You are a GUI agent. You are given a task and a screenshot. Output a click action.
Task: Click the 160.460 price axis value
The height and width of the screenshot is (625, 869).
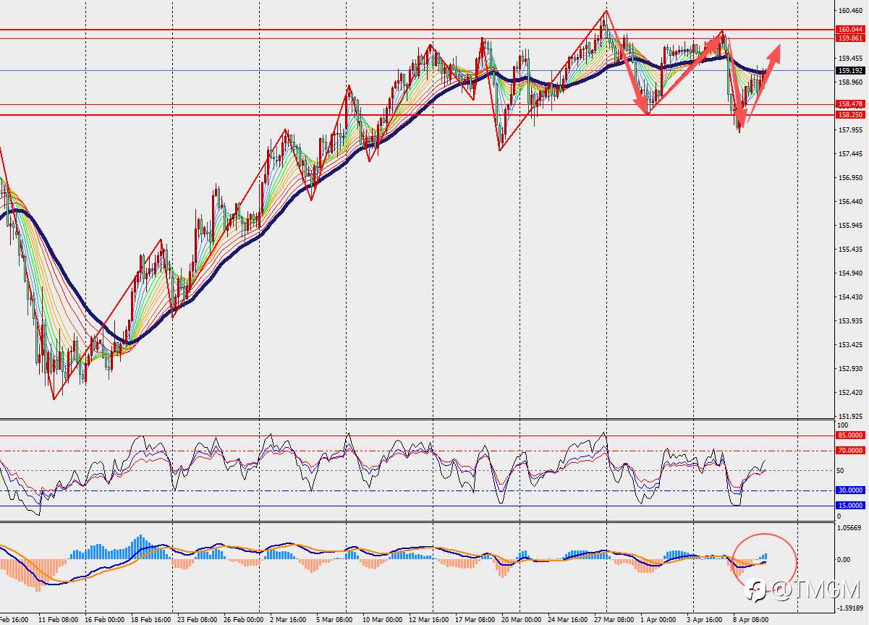[851, 11]
